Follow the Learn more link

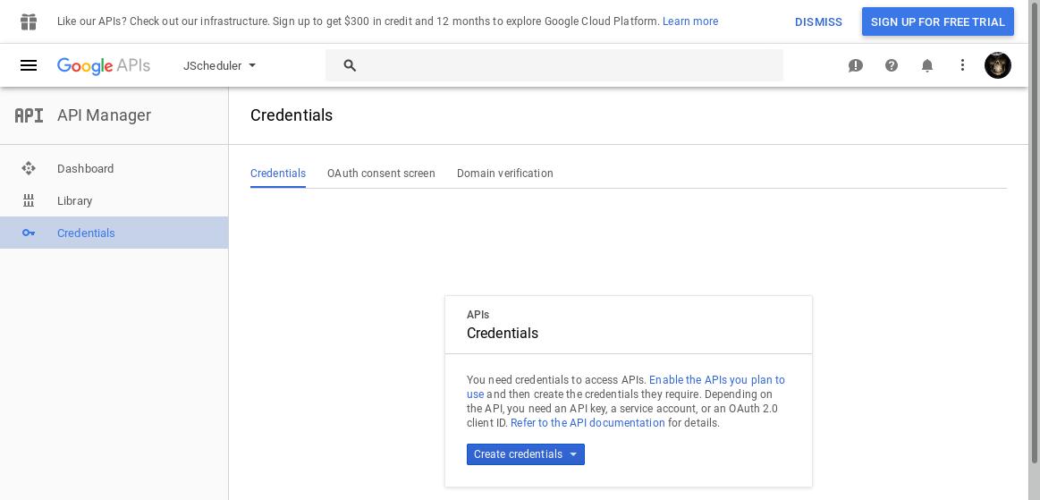click(690, 21)
